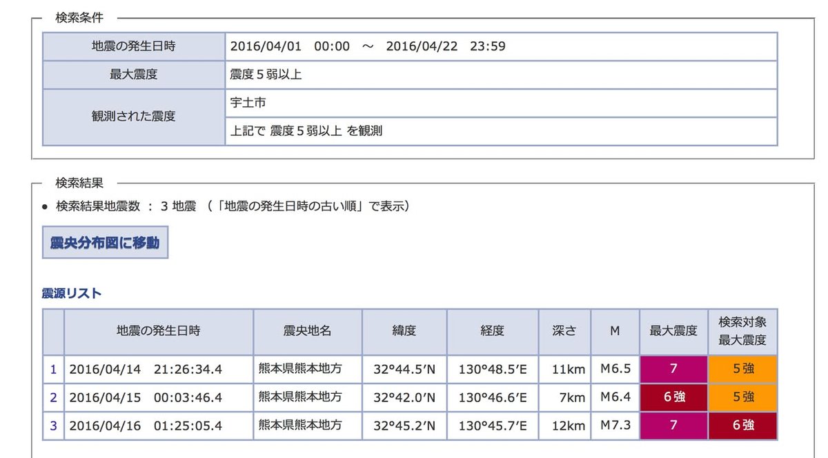Click the 震央分布図に移動 button
The image size is (828, 458).
[x=105, y=243]
